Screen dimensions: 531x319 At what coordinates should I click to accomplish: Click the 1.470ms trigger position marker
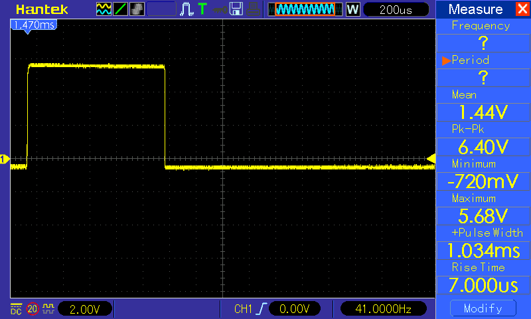32,24
